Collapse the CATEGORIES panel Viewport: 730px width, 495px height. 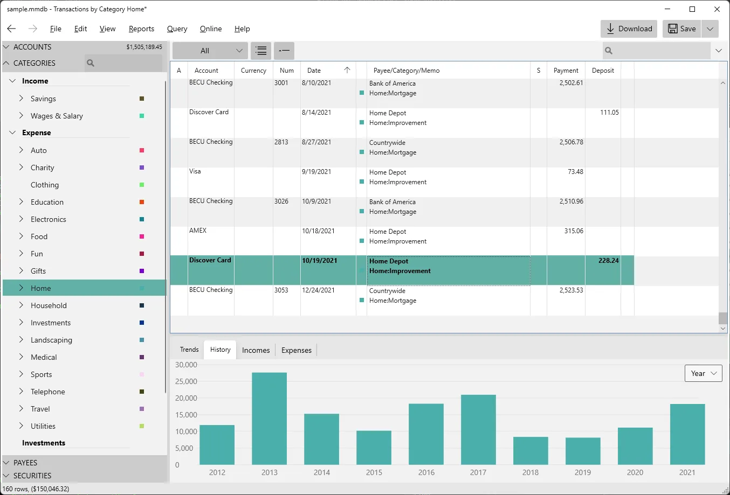point(6,63)
